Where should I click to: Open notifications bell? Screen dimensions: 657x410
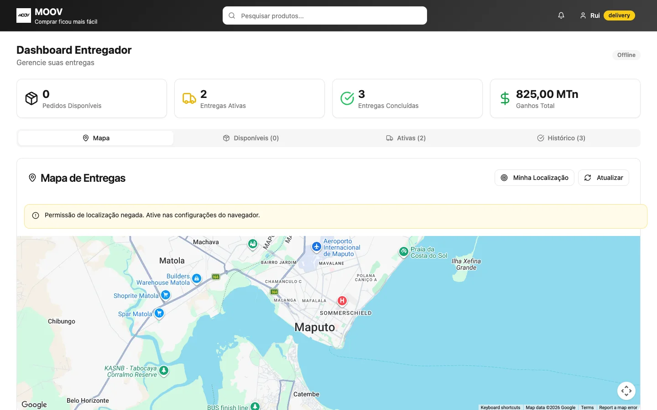561,15
